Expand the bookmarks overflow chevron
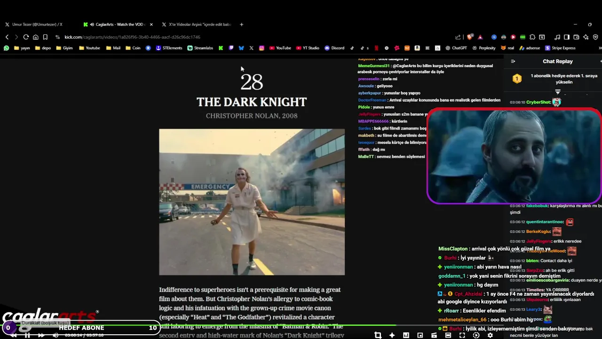 pyautogui.click(x=600, y=48)
